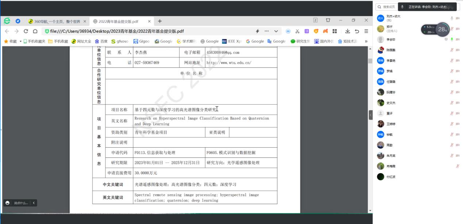Expand the address bar dropdown chevron

point(276,31)
